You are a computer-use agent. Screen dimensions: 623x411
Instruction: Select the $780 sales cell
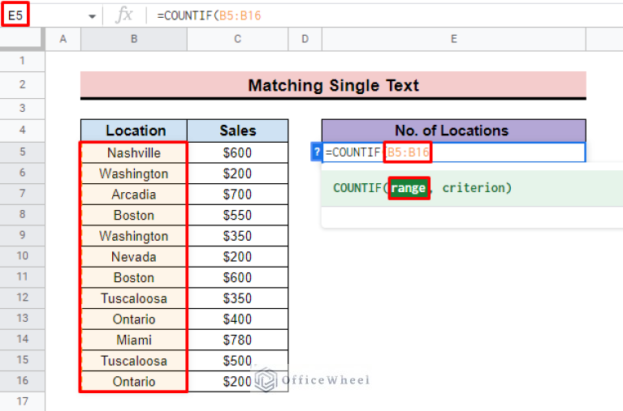tap(237, 340)
